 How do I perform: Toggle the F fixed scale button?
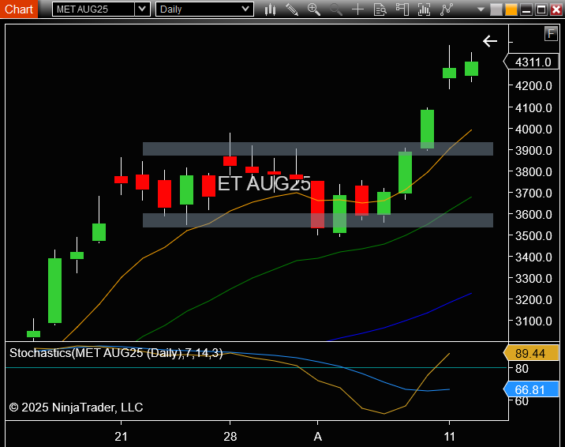point(551,34)
